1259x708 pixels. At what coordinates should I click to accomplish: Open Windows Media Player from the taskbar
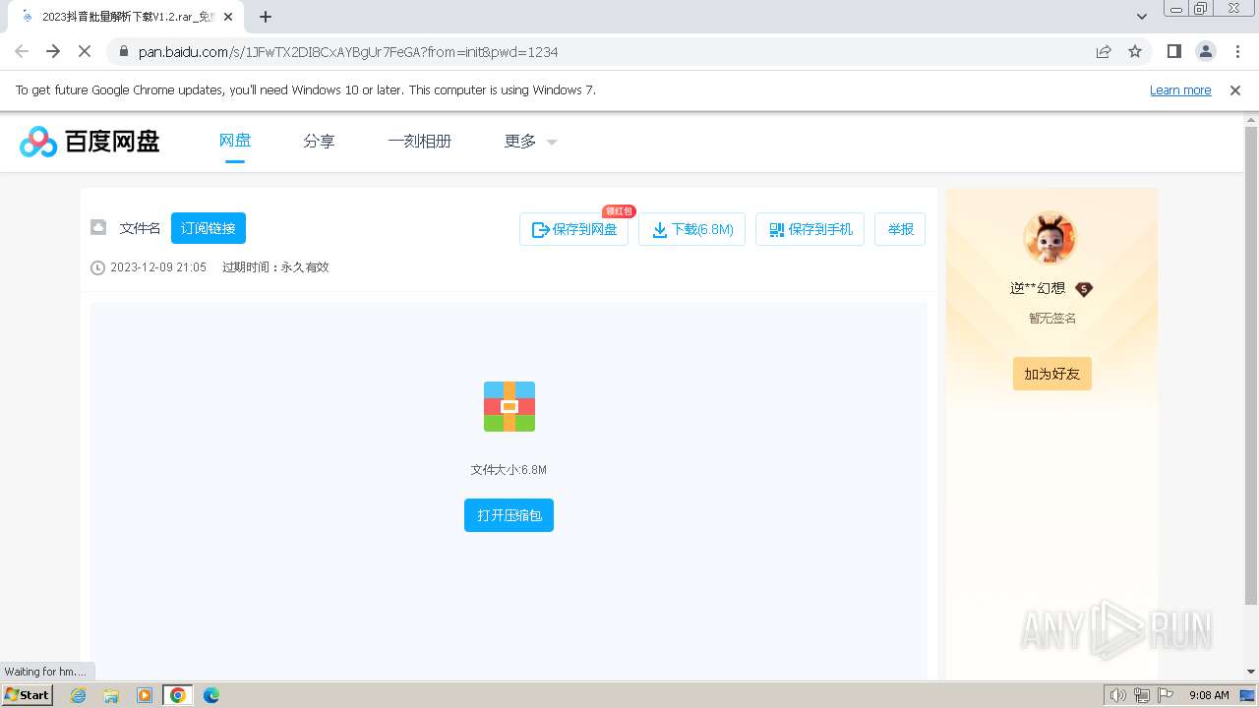click(x=145, y=695)
